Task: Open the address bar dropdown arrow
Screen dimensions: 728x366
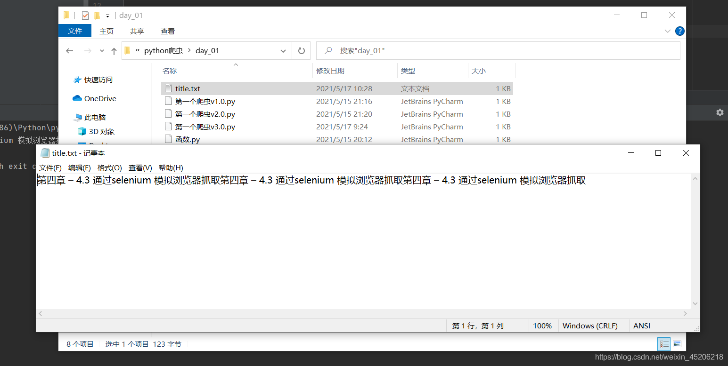Action: point(283,50)
